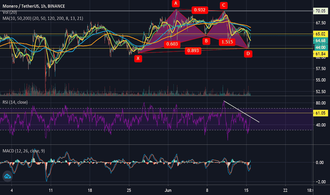
Task: Click the 67.50 price scale value
Action: [x=320, y=23]
